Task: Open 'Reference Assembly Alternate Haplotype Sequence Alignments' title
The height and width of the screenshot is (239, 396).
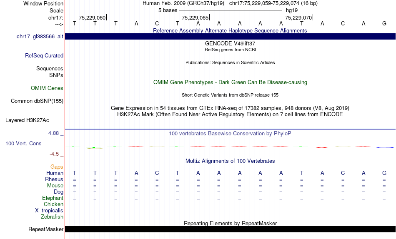Action: 230,30
